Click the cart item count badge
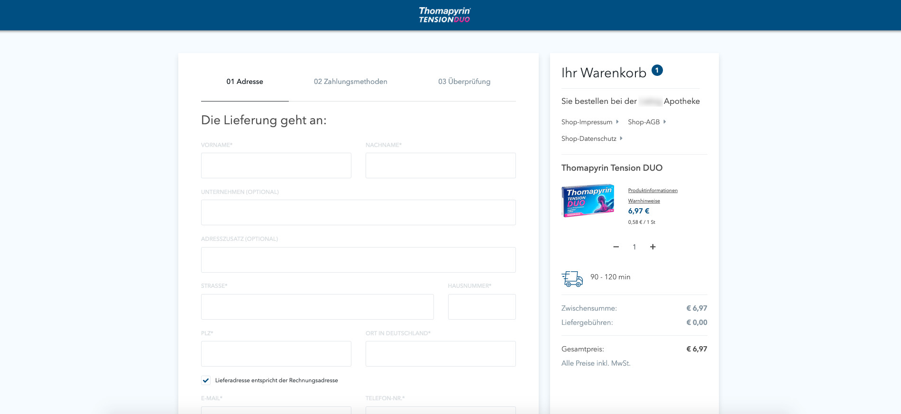Viewport: 901px width, 414px height. (657, 70)
